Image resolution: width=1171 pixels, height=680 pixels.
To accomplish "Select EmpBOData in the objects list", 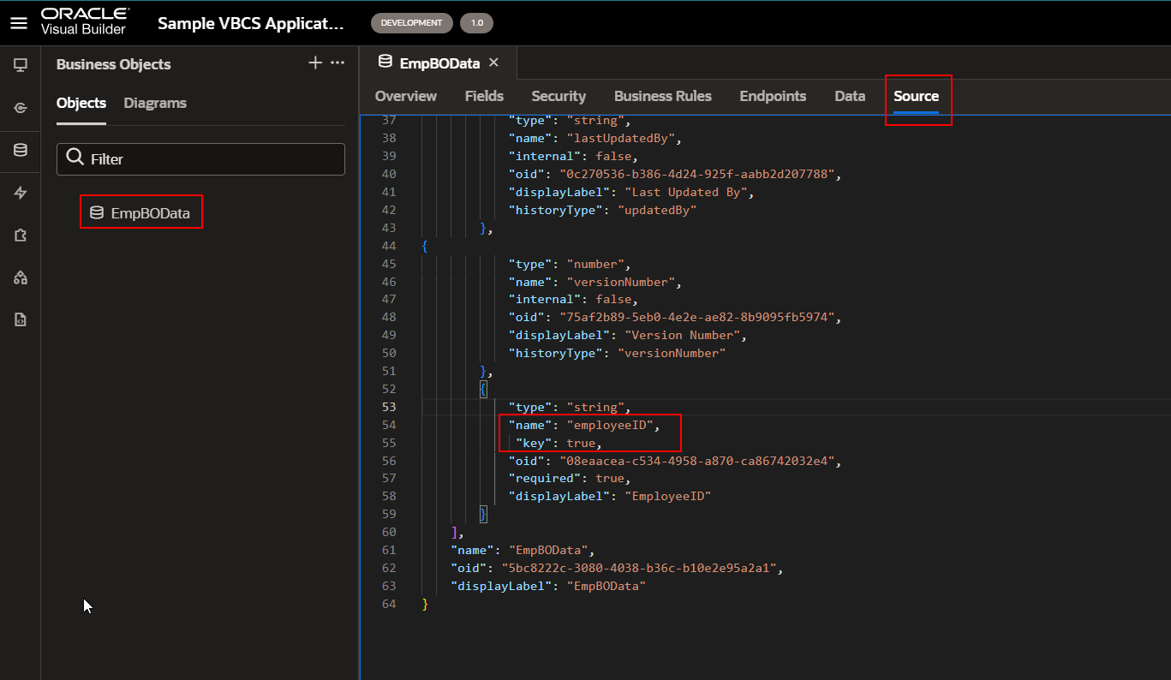I will point(150,213).
